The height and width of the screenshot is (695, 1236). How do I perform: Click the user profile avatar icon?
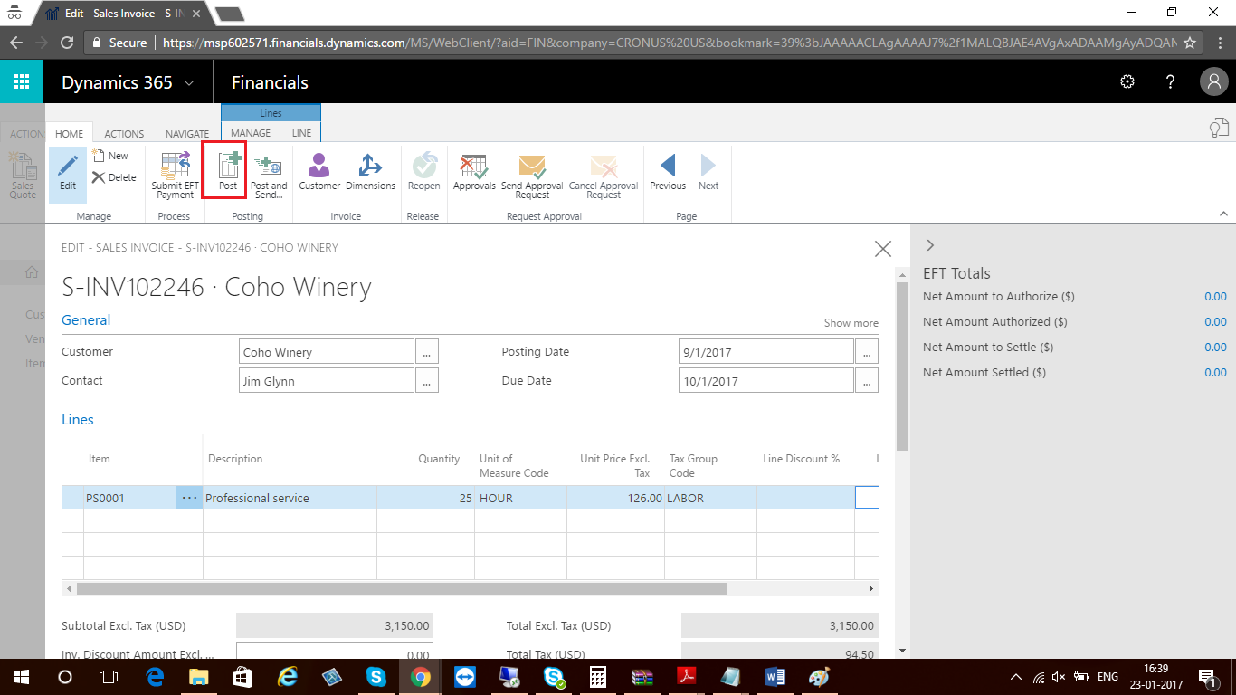point(1213,82)
